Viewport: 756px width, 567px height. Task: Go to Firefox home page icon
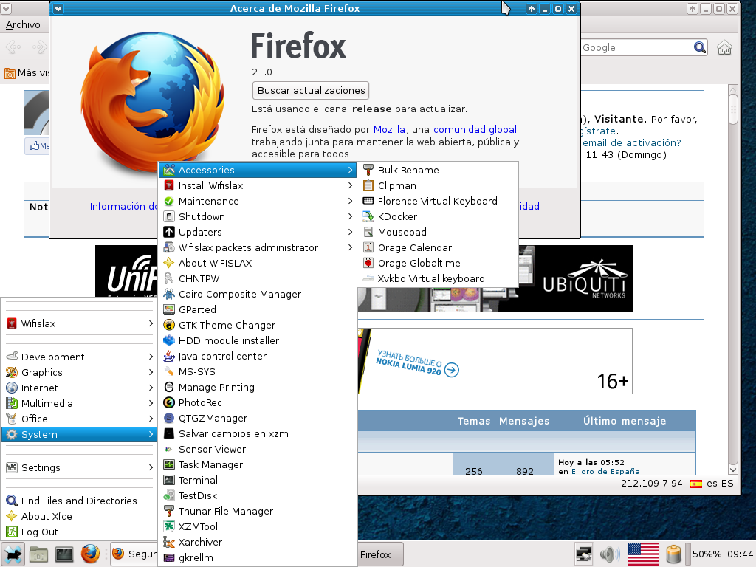pos(724,47)
